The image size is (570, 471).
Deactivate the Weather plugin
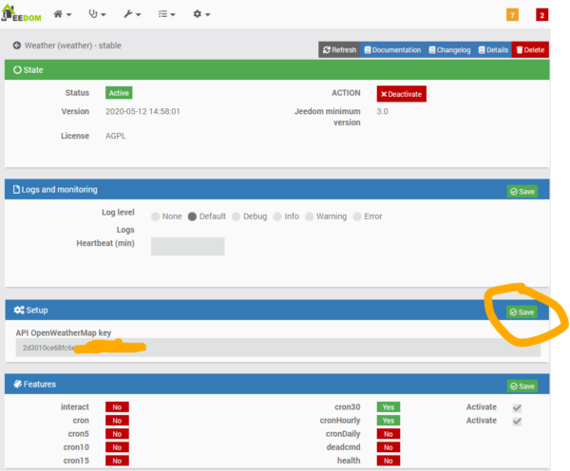coord(400,94)
